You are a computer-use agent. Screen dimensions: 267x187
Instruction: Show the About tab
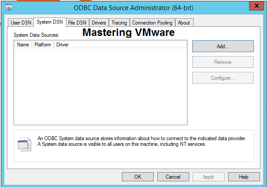coord(184,23)
